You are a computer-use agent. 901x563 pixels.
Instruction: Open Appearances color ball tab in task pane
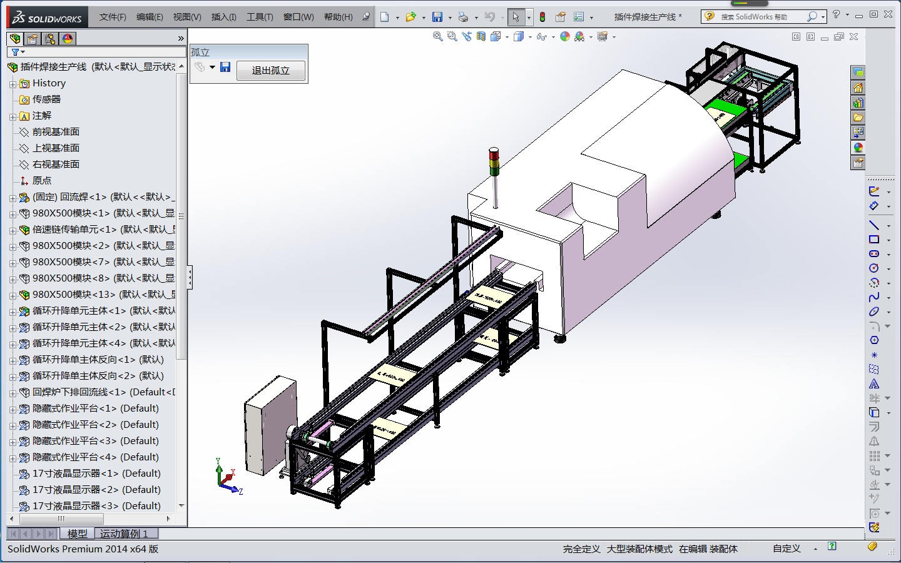[858, 148]
